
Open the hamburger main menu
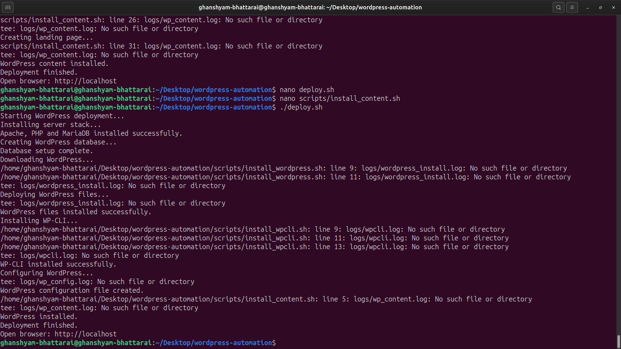click(572, 7)
